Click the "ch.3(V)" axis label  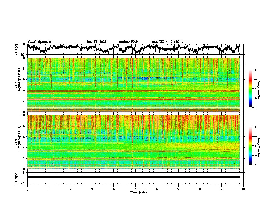[x=17, y=178]
